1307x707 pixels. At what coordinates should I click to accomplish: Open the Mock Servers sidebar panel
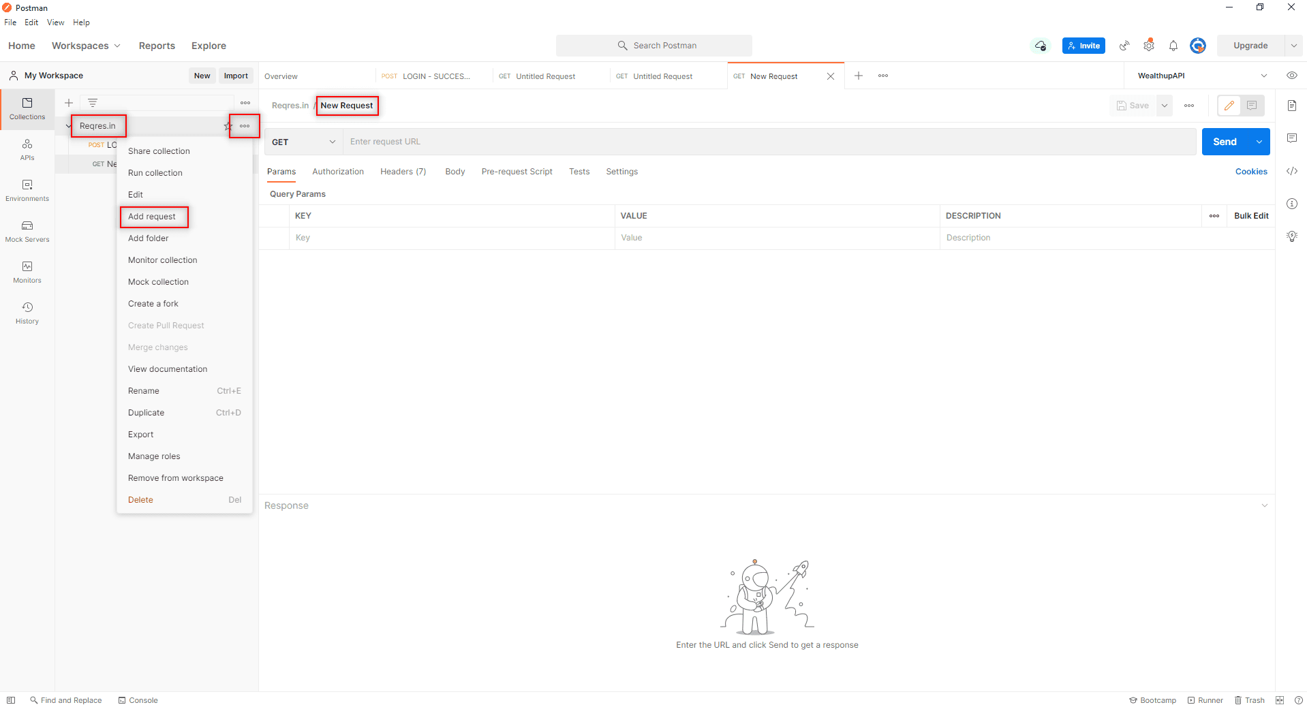pos(27,231)
